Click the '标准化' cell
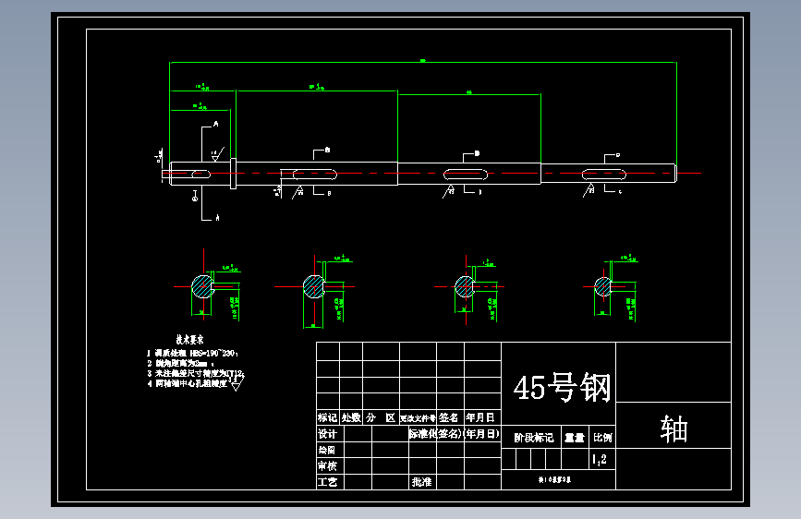Image resolution: width=801 pixels, height=519 pixels. 422,434
